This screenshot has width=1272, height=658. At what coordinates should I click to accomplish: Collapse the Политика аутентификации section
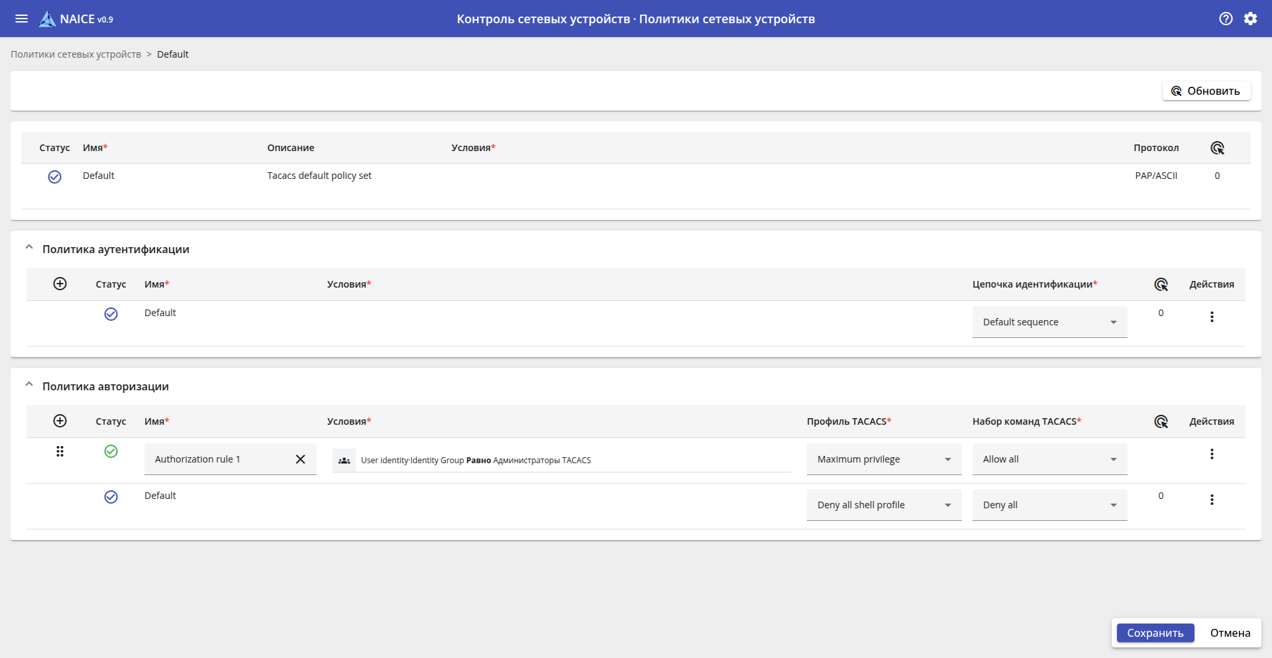29,248
